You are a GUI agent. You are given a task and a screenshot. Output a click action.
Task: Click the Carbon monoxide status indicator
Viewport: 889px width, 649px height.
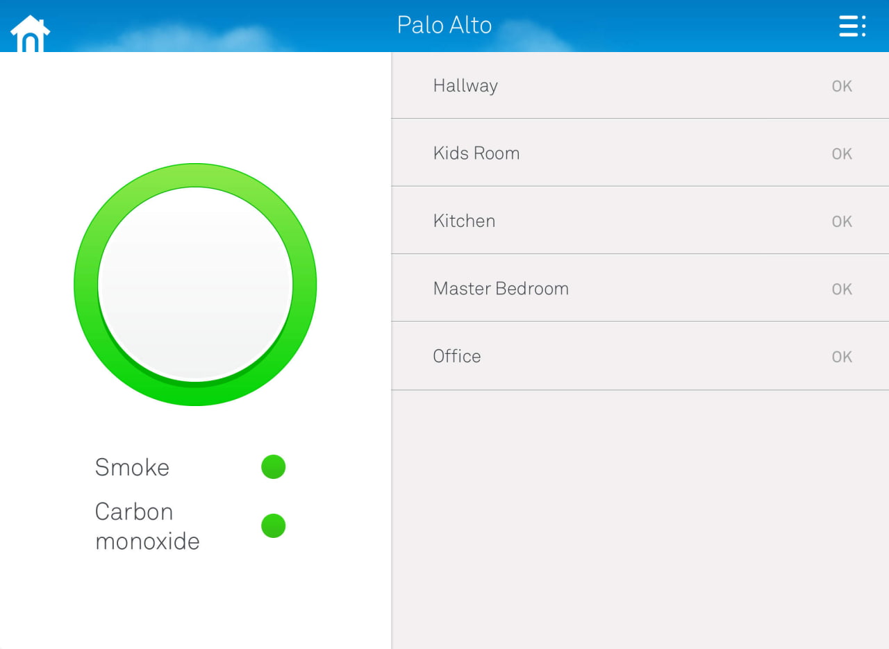pos(273,525)
